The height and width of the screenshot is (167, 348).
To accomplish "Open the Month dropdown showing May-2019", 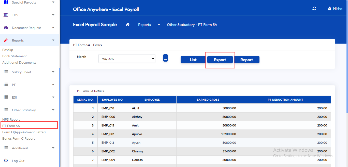I will [x=127, y=59].
